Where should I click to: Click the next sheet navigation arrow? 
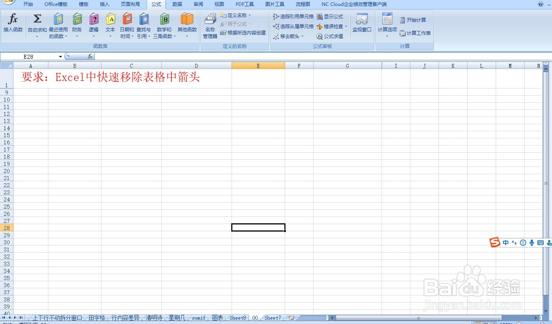point(15,318)
